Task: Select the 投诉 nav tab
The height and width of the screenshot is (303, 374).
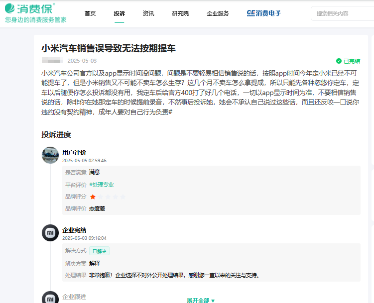Action: pyautogui.click(x=119, y=13)
